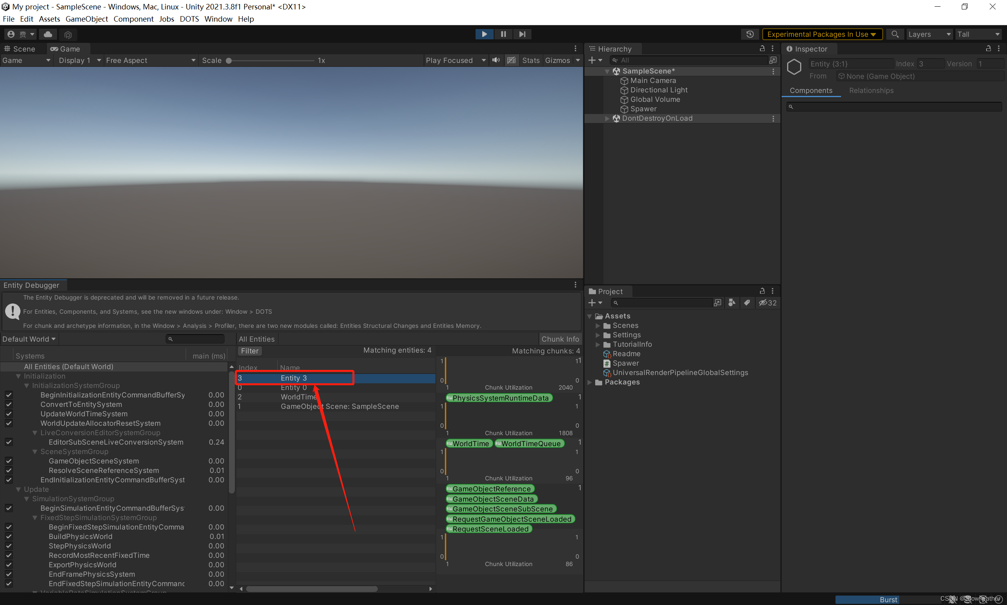Viewport: 1007px width, 605px height.
Task: Toggle Mute Audio icon in Game view
Action: (x=496, y=60)
